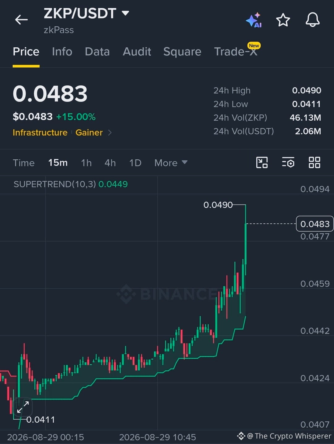The image size is (334, 444).
Task: Go to the Square tab
Action: [182, 52]
